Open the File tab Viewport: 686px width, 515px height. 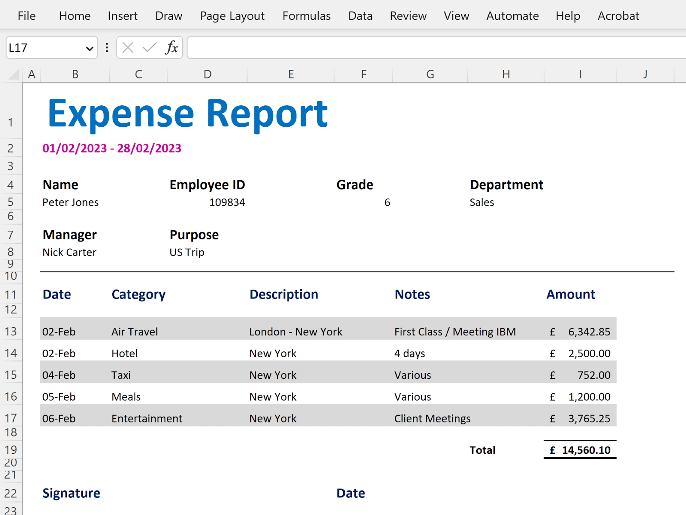[x=27, y=16]
